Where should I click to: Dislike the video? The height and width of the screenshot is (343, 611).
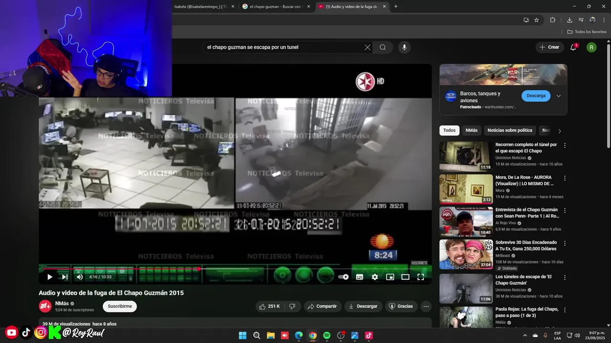pos(292,306)
